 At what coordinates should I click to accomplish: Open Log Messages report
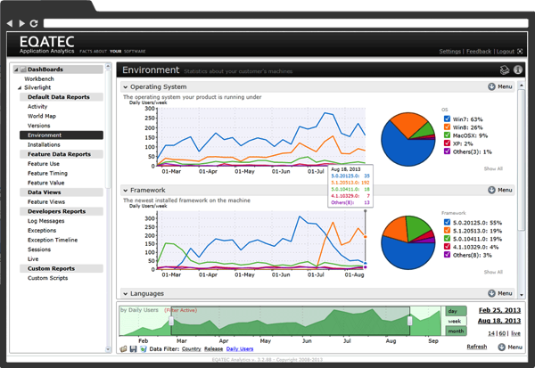(45, 221)
